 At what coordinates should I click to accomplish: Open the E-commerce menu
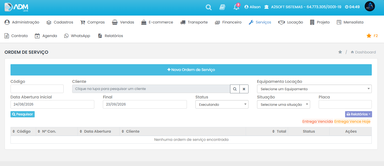(x=157, y=22)
